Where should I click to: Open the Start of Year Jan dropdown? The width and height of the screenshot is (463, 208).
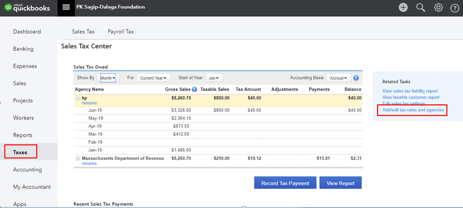(x=213, y=78)
